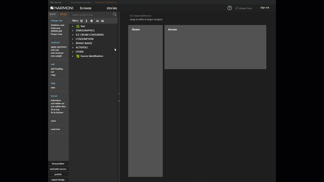Image resolution: width=324 pixels, height=182 pixels.
Task: Select the BRAND IMAGE label in the tree
Action: (84, 43)
